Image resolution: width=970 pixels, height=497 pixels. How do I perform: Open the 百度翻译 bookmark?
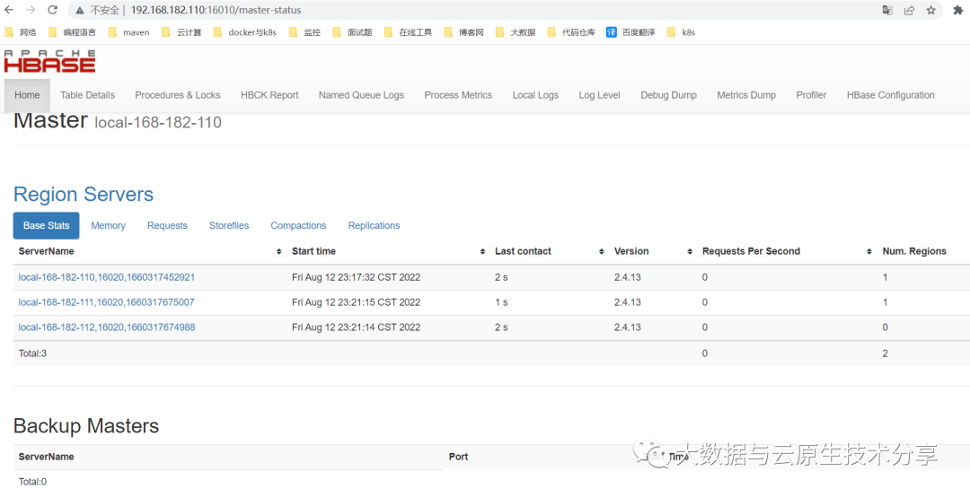point(630,33)
